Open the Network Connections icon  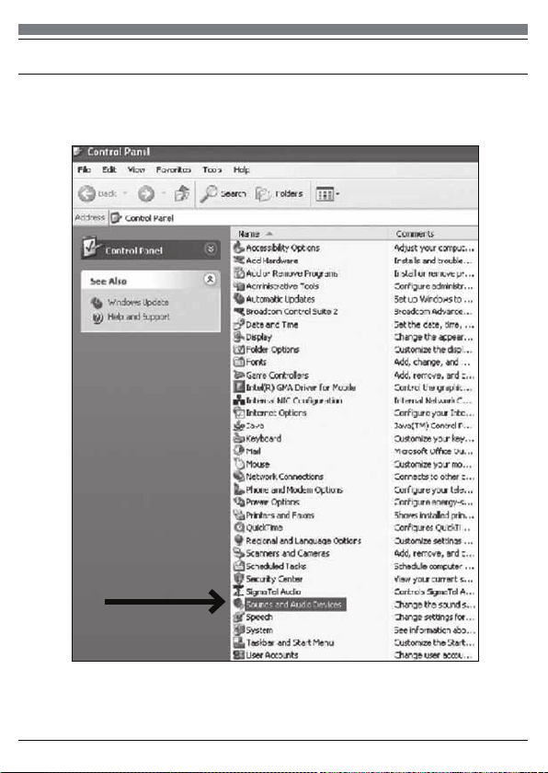[239, 477]
